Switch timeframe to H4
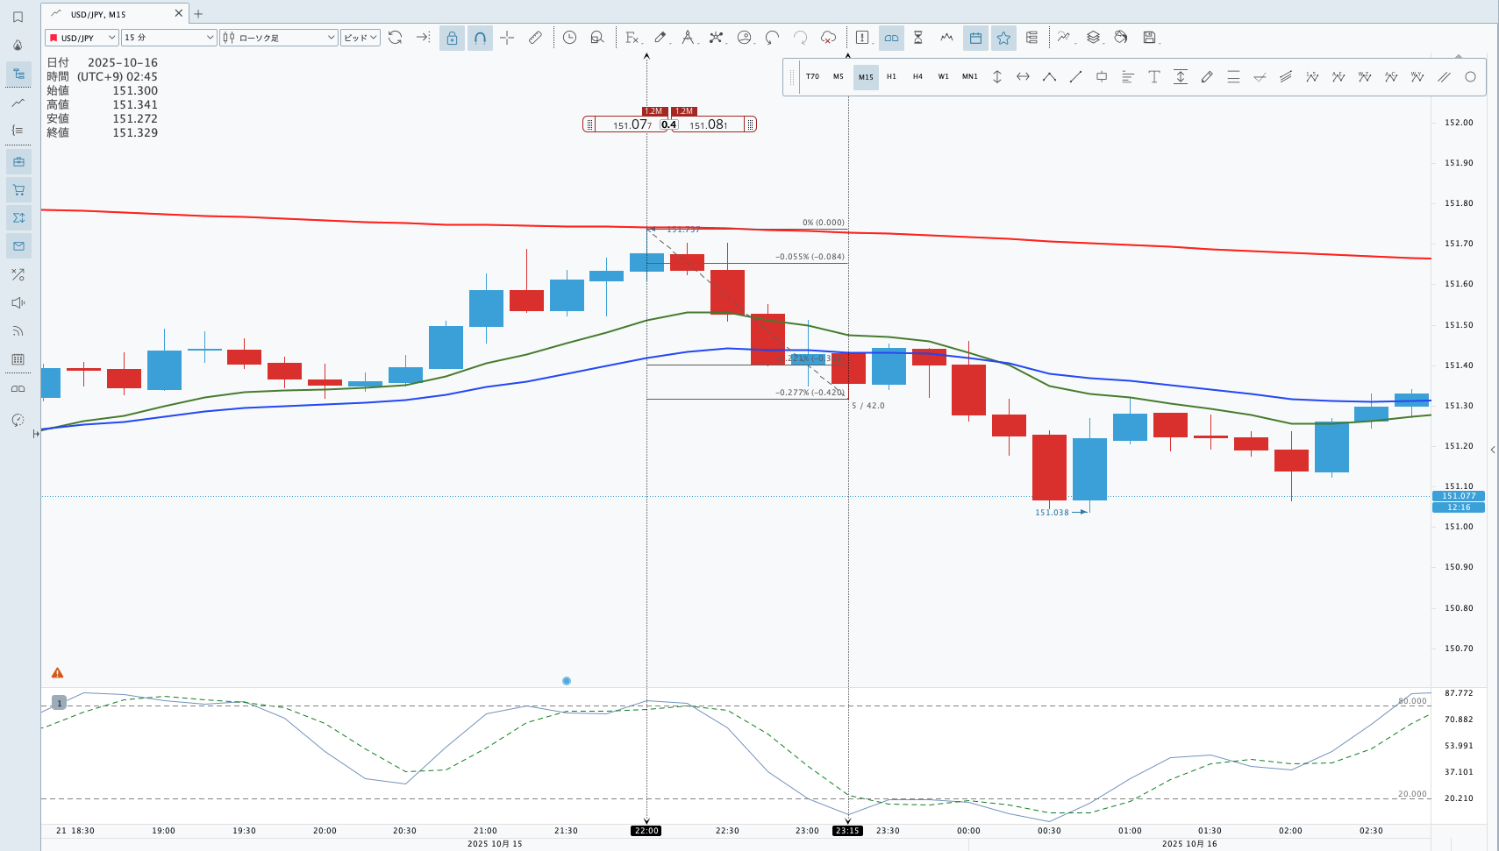Viewport: 1499px width, 851px height. [x=917, y=77]
